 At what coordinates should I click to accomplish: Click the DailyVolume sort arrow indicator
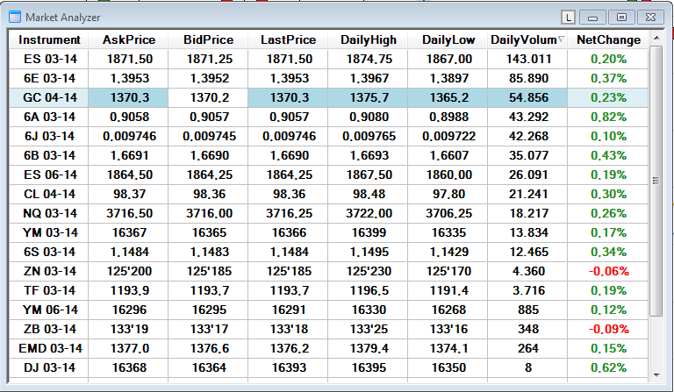tap(561, 39)
